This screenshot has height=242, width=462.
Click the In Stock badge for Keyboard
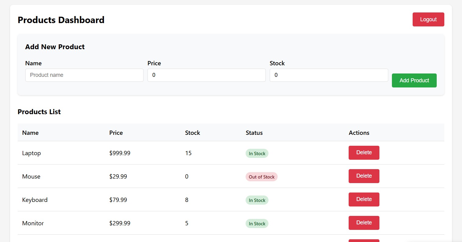point(257,200)
